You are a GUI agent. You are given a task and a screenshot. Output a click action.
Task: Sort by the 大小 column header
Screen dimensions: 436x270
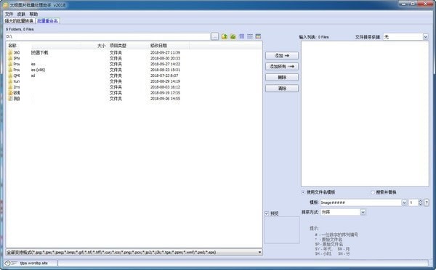(102, 46)
